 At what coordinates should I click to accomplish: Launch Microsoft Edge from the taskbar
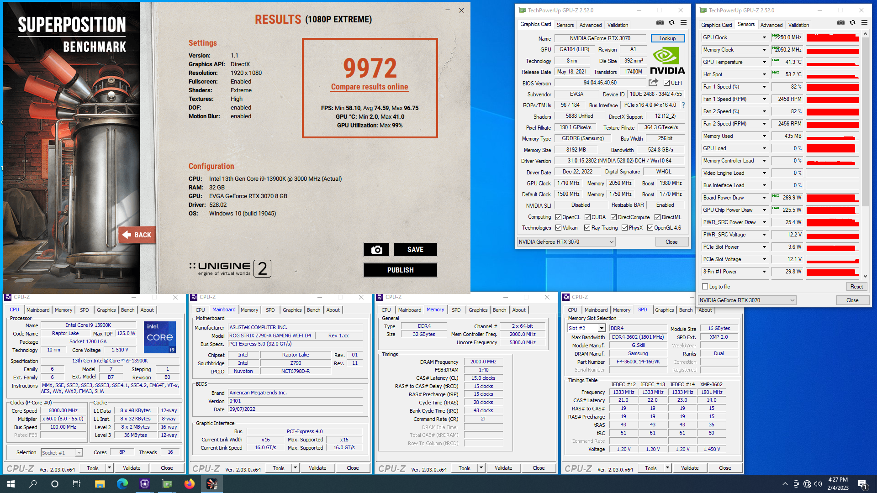(x=122, y=484)
